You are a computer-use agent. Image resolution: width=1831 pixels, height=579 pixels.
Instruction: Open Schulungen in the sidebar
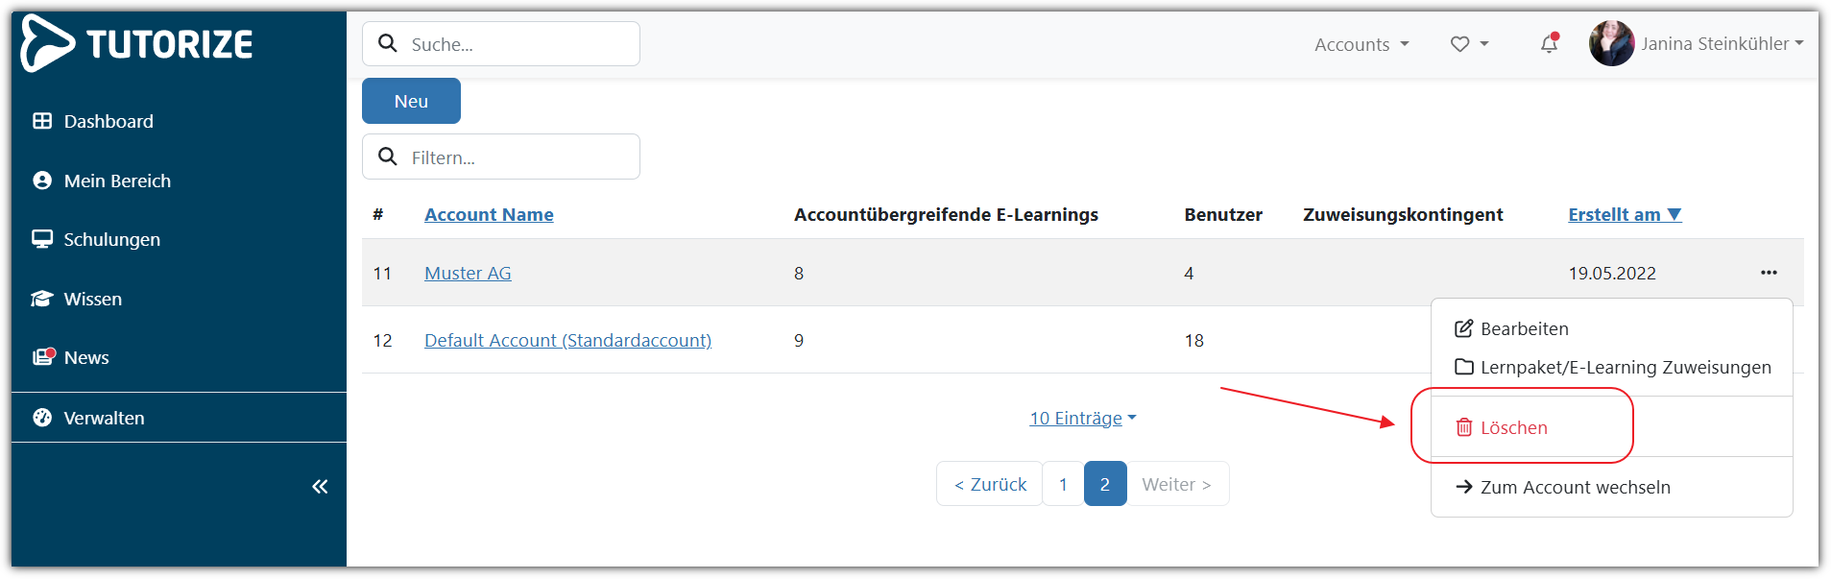tap(111, 240)
